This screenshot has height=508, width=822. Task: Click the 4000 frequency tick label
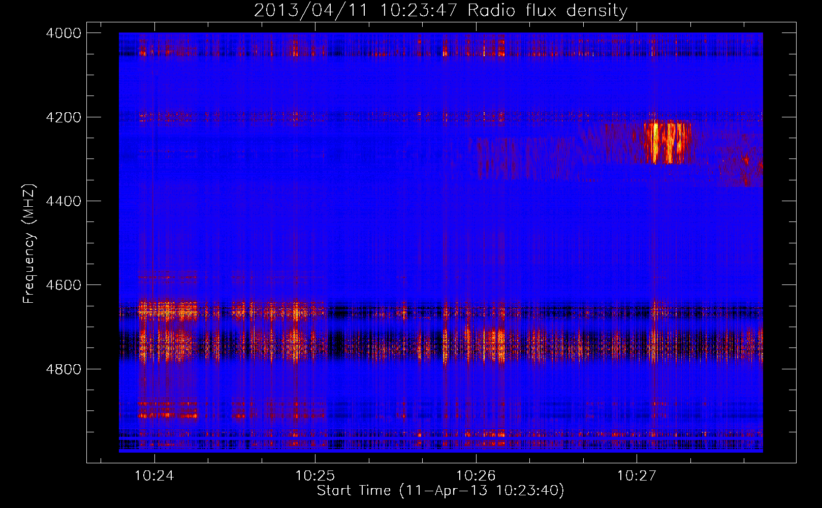pos(64,33)
